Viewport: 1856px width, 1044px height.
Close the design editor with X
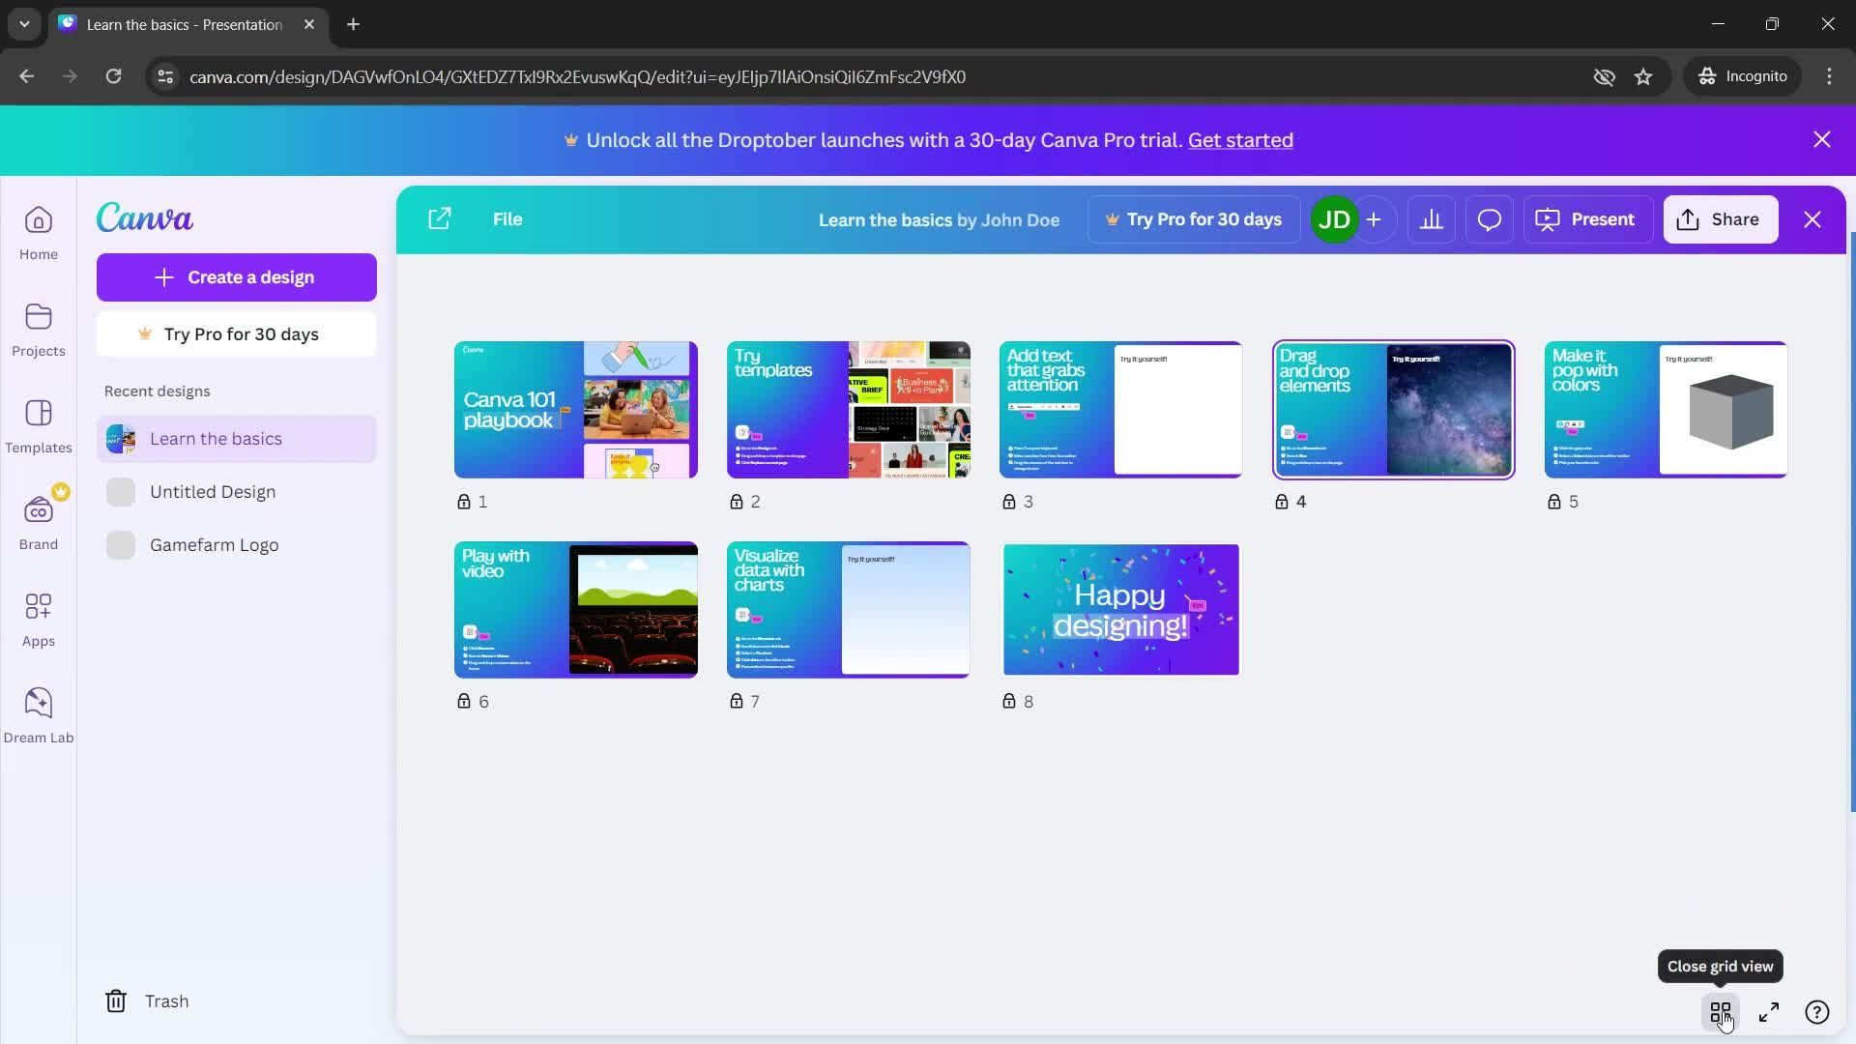1812,219
